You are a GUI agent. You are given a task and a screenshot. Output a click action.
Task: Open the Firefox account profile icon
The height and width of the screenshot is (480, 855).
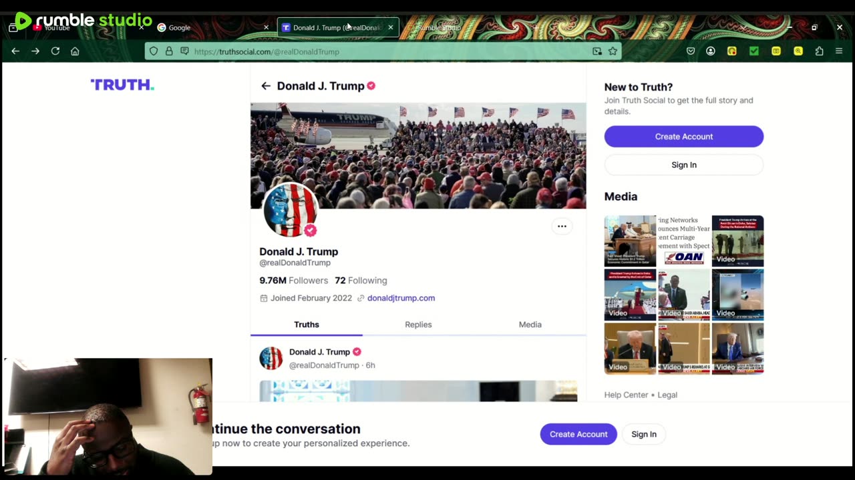point(711,51)
